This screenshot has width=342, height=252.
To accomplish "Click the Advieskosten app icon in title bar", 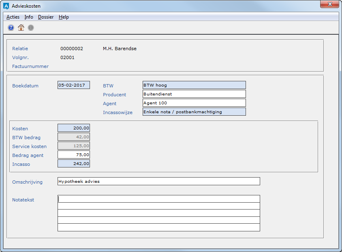I will click(x=6, y=6).
